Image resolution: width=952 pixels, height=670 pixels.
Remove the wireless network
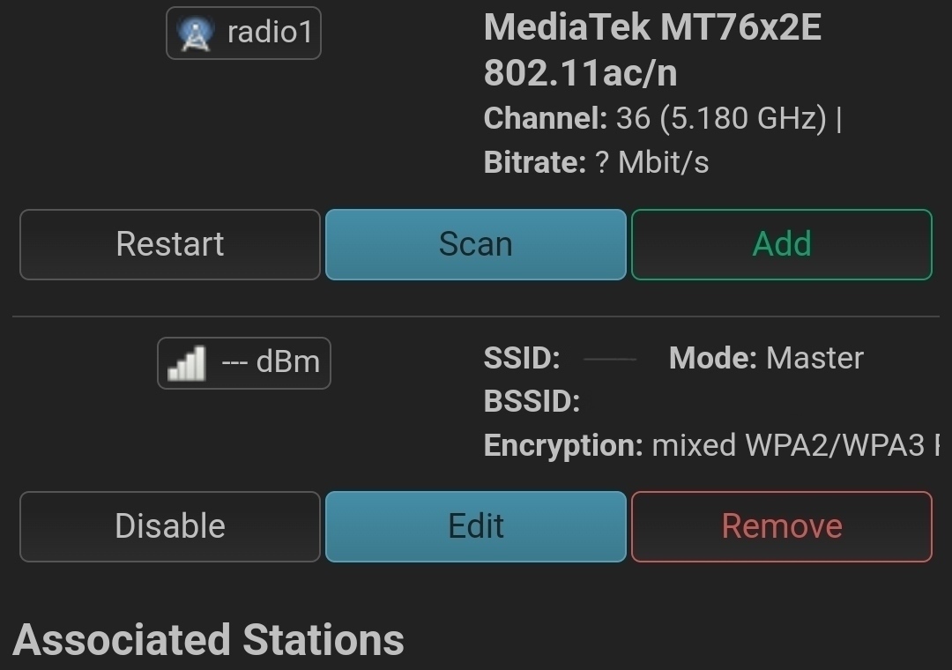[x=782, y=526]
